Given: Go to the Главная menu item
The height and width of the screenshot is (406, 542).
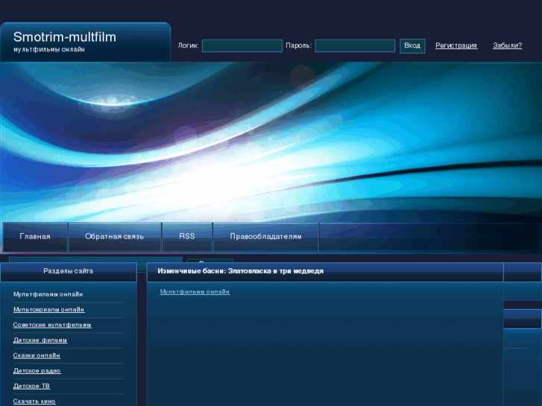Looking at the screenshot, I should click(35, 237).
